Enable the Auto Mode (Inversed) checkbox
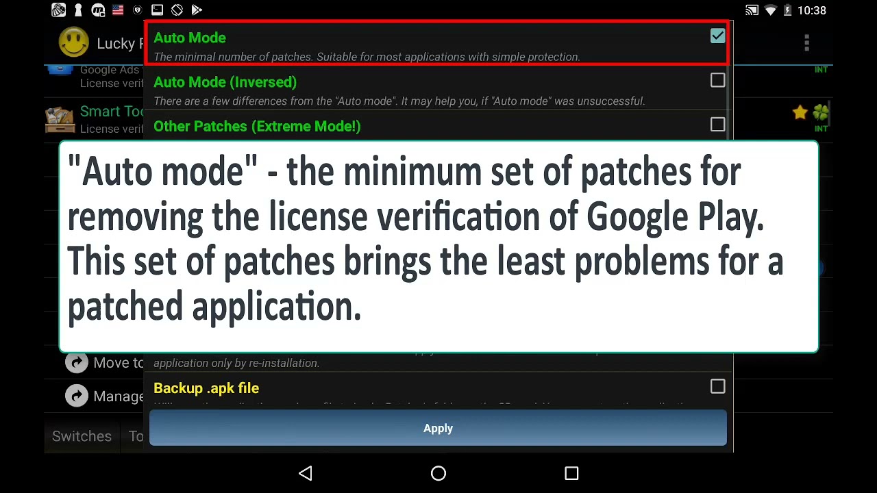This screenshot has width=877, height=493. (717, 81)
